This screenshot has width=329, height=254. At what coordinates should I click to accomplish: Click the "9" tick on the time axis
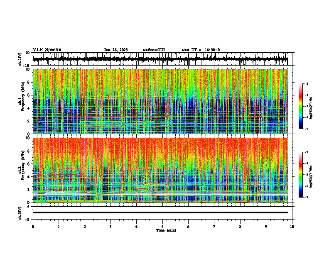(x=266, y=227)
